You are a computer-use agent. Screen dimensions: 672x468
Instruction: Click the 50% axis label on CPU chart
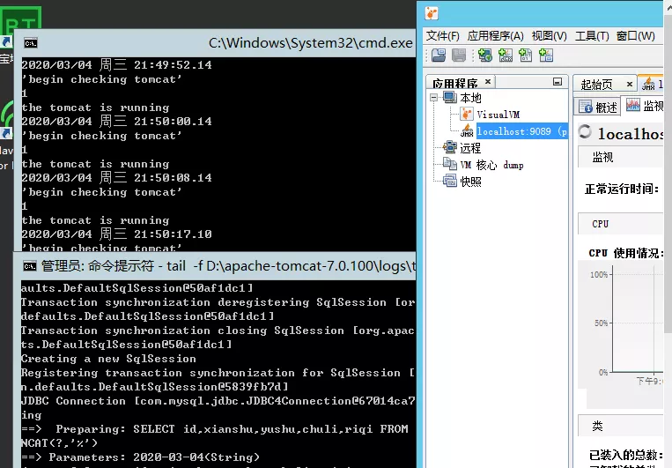601,323
